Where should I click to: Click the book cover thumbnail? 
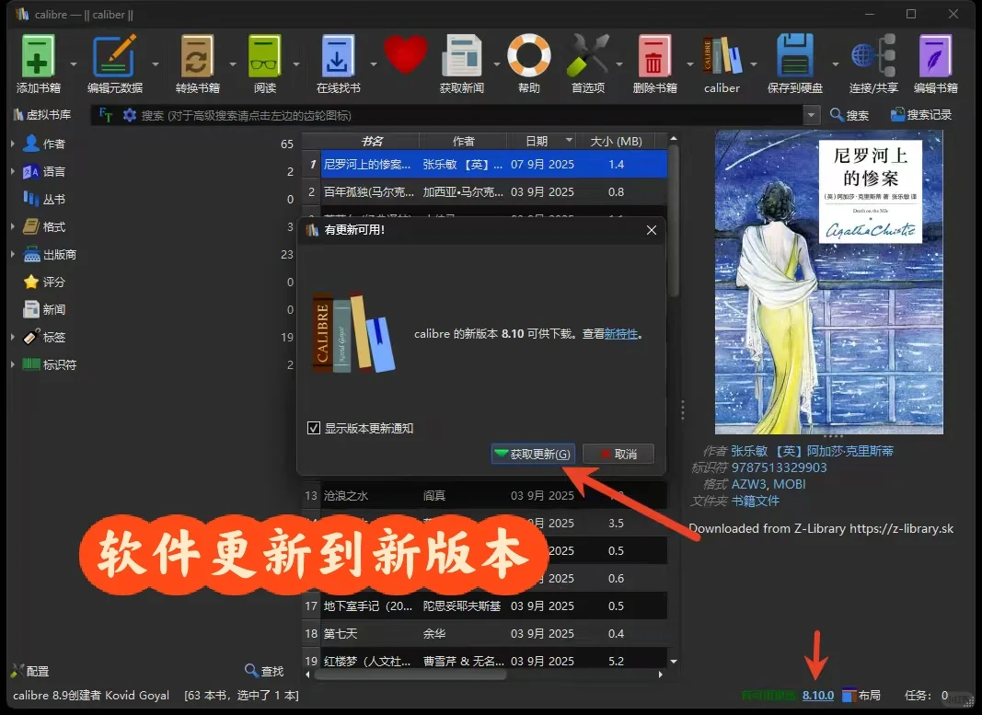click(828, 282)
